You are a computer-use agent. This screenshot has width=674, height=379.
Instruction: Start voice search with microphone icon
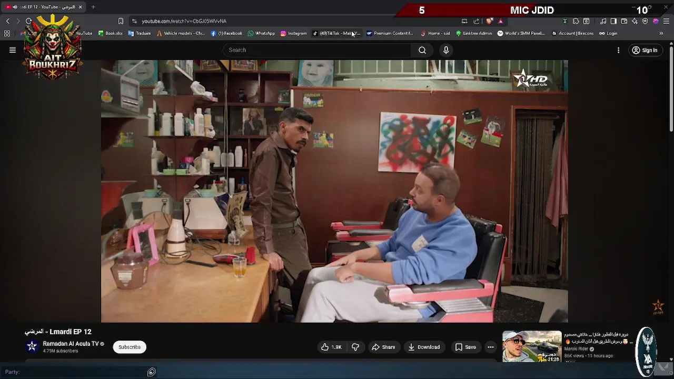click(x=446, y=50)
